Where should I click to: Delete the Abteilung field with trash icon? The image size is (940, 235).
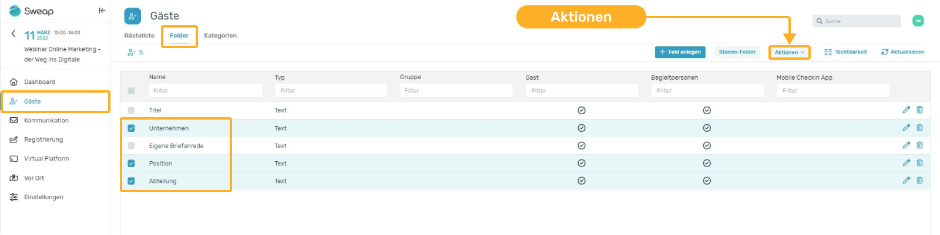tap(920, 180)
